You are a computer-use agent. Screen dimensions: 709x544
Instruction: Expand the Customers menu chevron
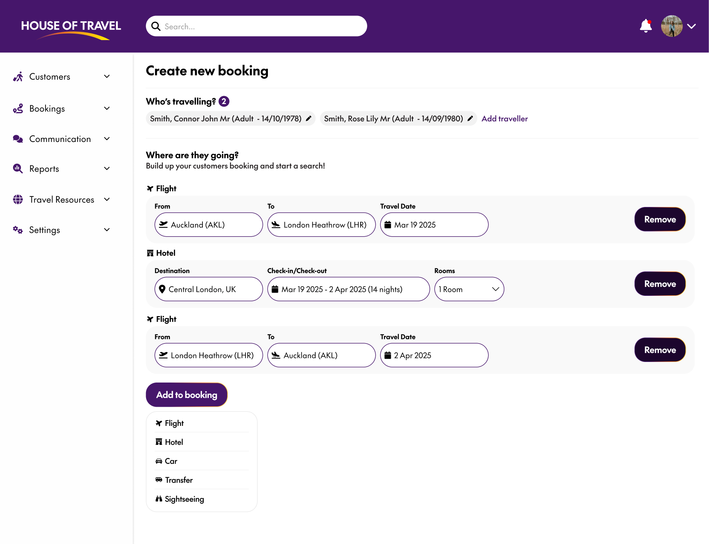tap(107, 77)
